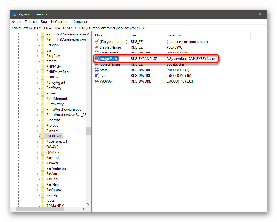
Task: Click the Processor folder icon
Action: [x=42, y=120]
